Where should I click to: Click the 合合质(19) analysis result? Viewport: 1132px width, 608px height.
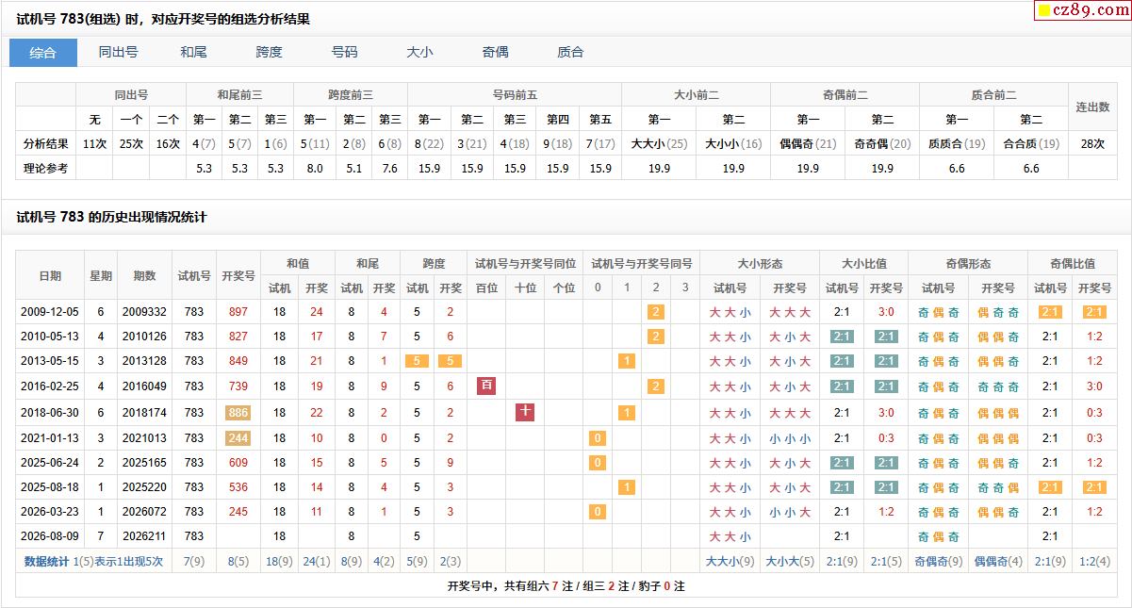tap(1031, 144)
